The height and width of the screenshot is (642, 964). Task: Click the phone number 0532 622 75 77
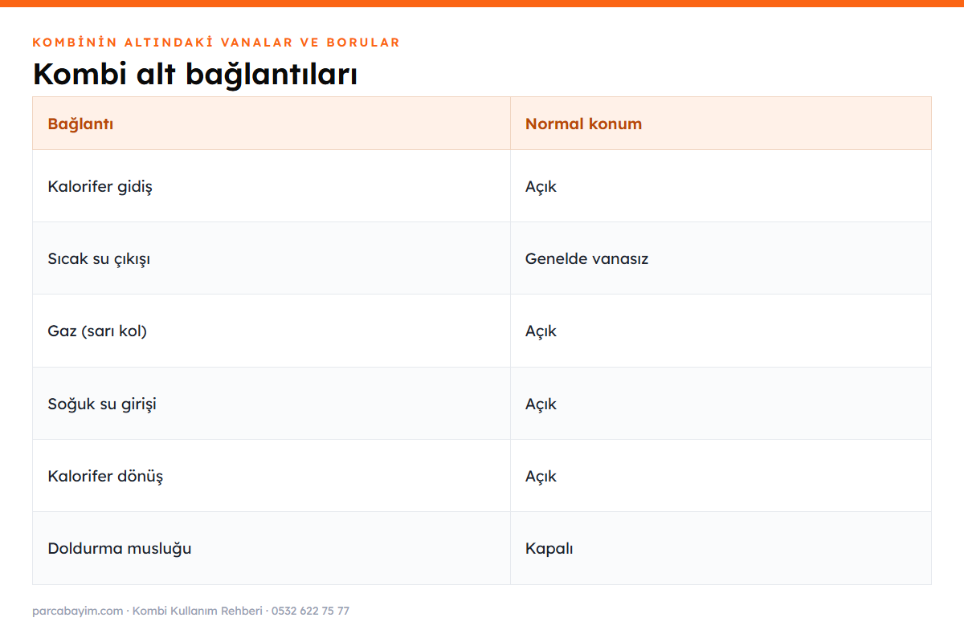[310, 611]
